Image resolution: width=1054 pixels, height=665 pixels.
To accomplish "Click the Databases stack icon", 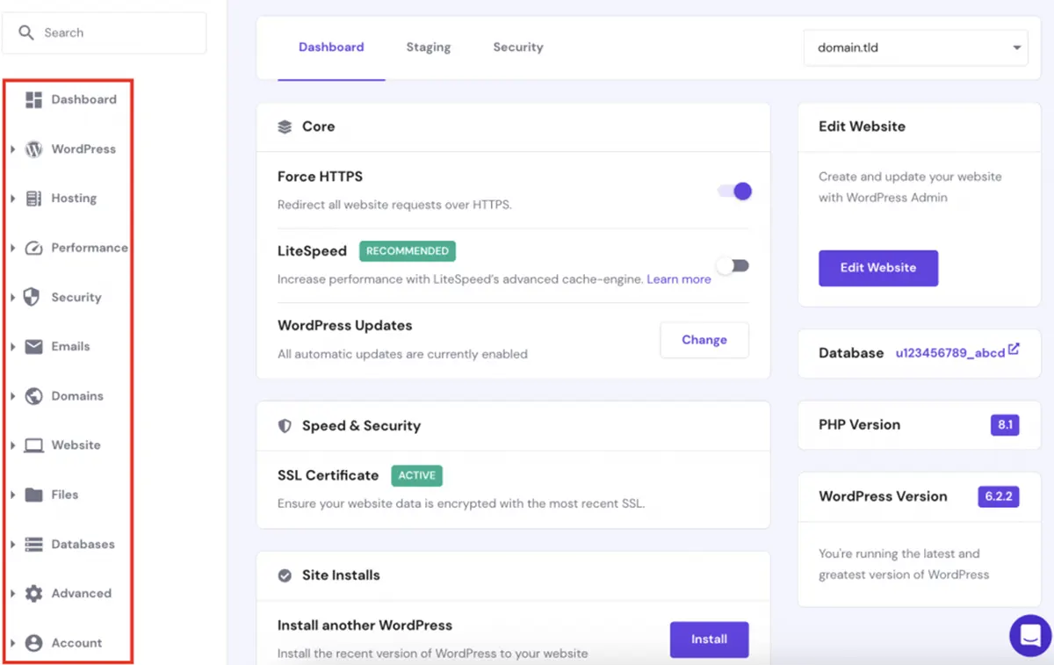I will pyautogui.click(x=33, y=545).
